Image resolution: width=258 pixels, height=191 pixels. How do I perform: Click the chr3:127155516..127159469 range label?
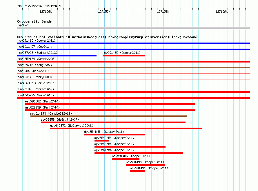click(39, 6)
